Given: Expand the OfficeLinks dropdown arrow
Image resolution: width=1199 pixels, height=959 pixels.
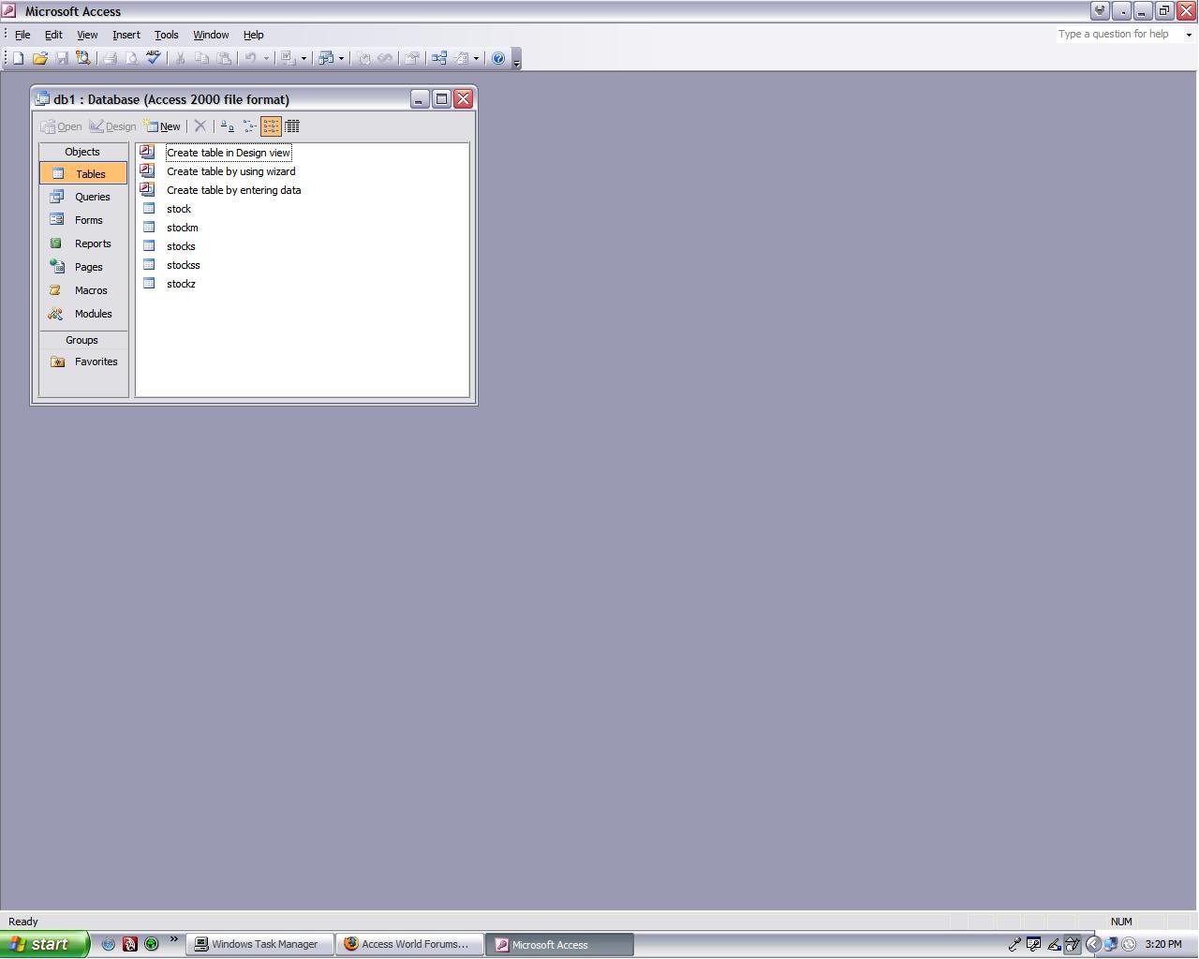Looking at the screenshot, I should tap(303, 58).
